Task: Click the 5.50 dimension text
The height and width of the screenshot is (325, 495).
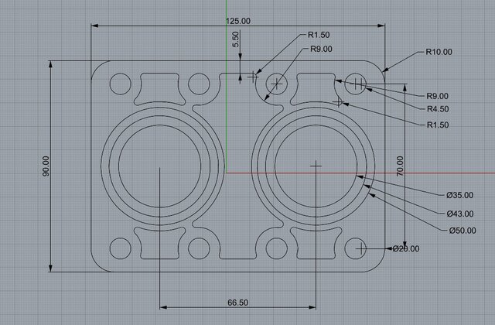Action: tap(236, 40)
